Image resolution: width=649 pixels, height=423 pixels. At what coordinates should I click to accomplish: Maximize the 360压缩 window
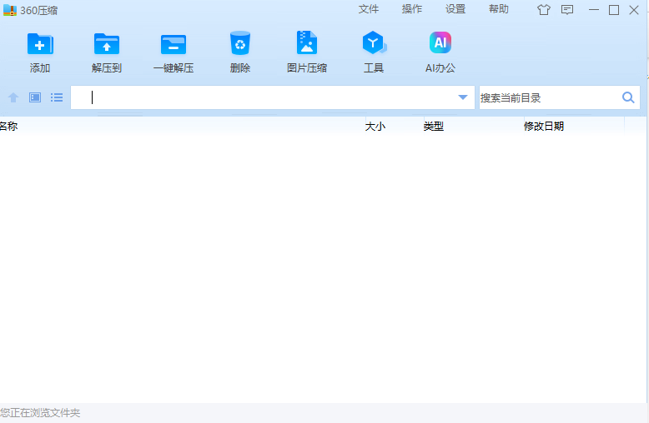[614, 10]
